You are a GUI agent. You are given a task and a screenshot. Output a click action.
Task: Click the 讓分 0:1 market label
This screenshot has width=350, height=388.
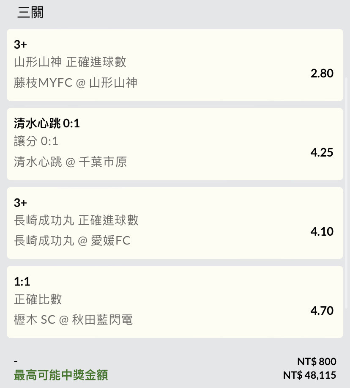pos(36,141)
